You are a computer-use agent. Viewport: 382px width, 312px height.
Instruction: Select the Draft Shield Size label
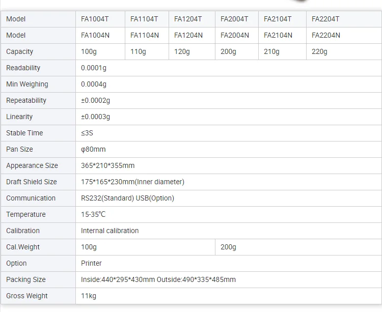click(x=32, y=182)
